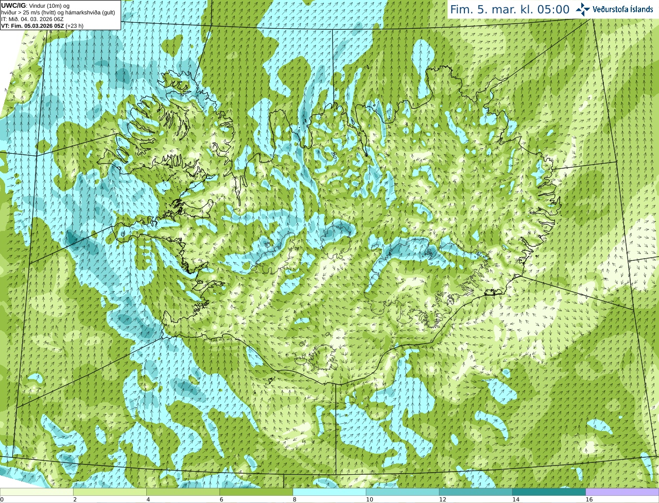Click the 'IT: Mið. 04. 03. 2026 06Z' line
Screen dimensions: 659x503
(x=32, y=19)
